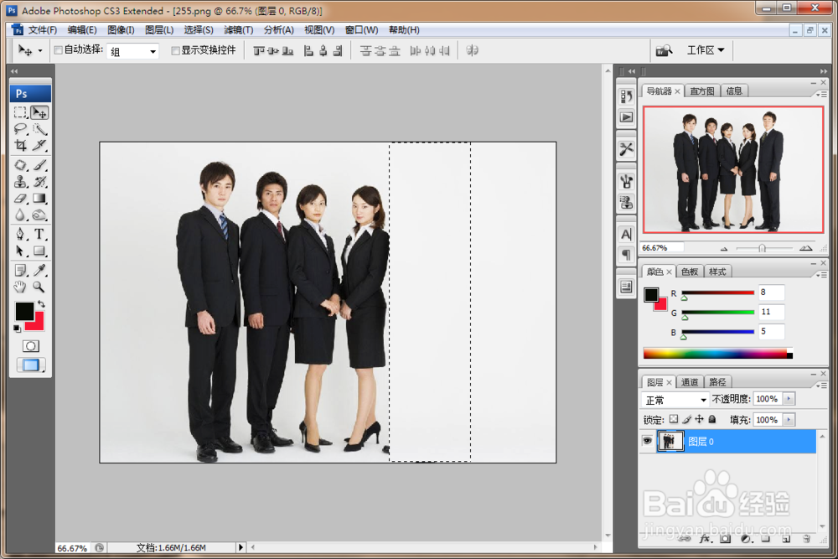Click the R value input field
This screenshot has height=559, width=838.
click(771, 292)
